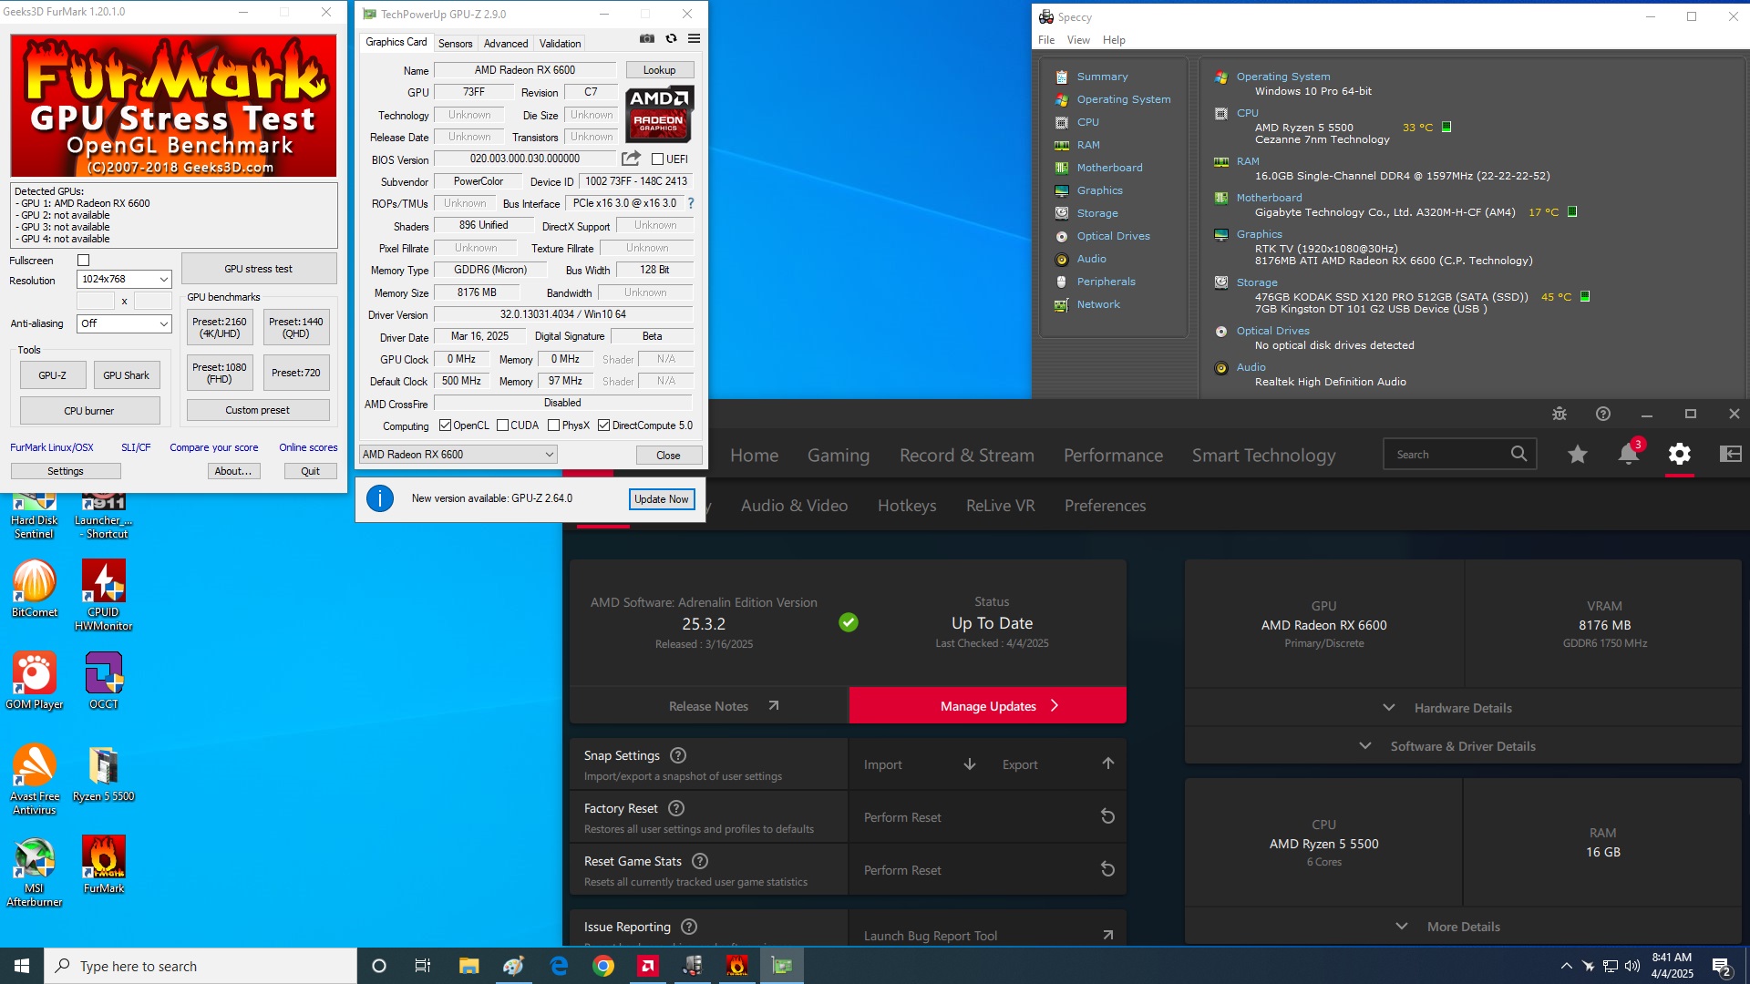Image resolution: width=1750 pixels, height=984 pixels.
Task: Toggle AMD Software sidebar panel icon
Action: [x=1731, y=454]
